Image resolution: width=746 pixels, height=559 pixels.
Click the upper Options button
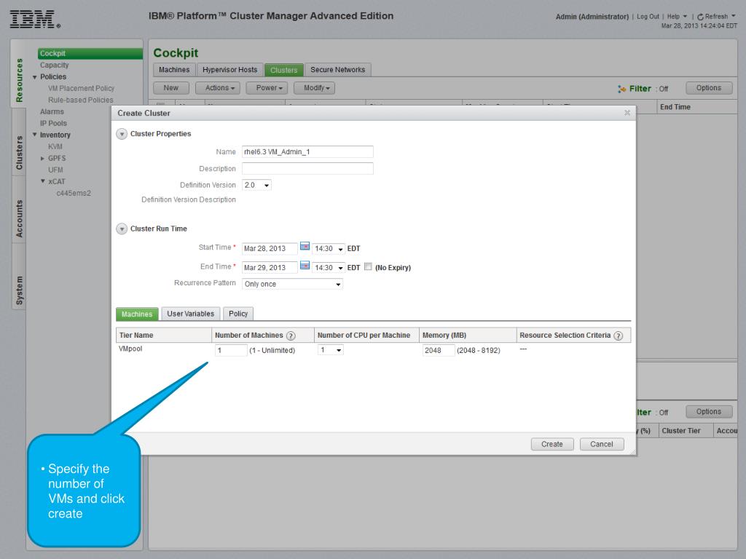[708, 88]
